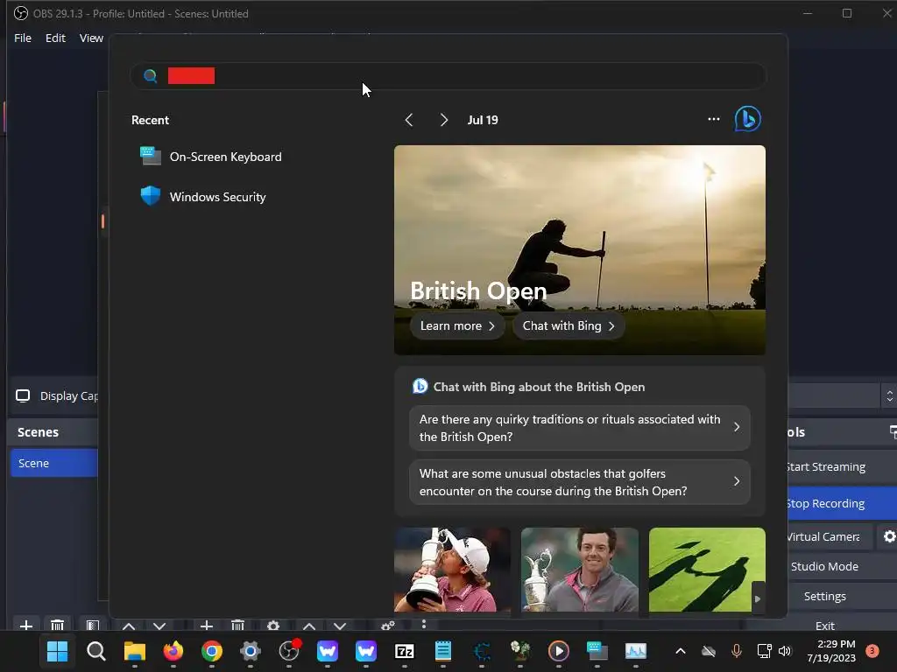Switch to On-Screen Keyboard on the taskbar
Viewport: 897px width, 672px height.
point(597,651)
